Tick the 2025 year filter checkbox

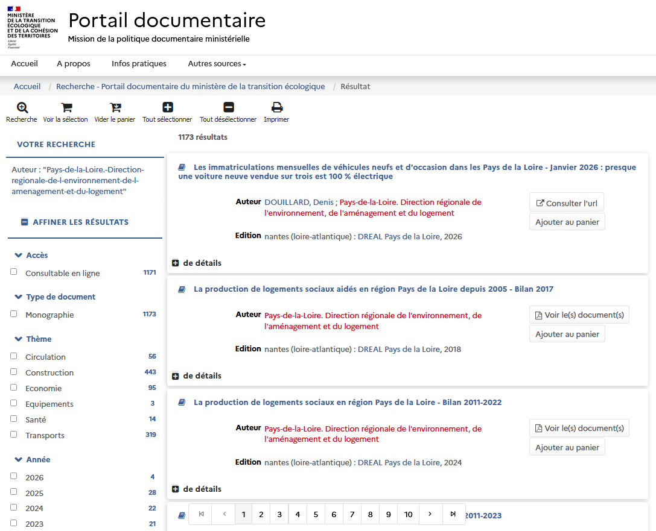14,492
